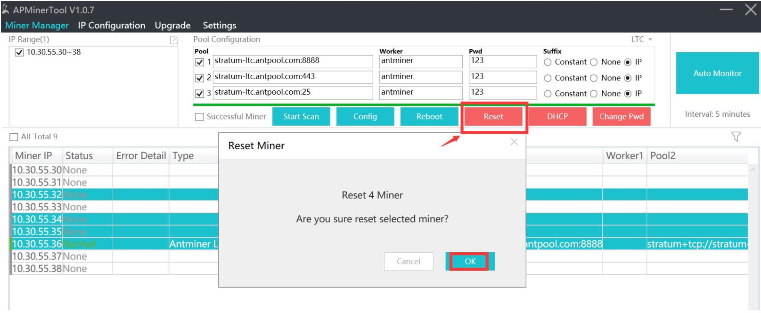Enable the Successful Miner checkbox

tap(199, 117)
